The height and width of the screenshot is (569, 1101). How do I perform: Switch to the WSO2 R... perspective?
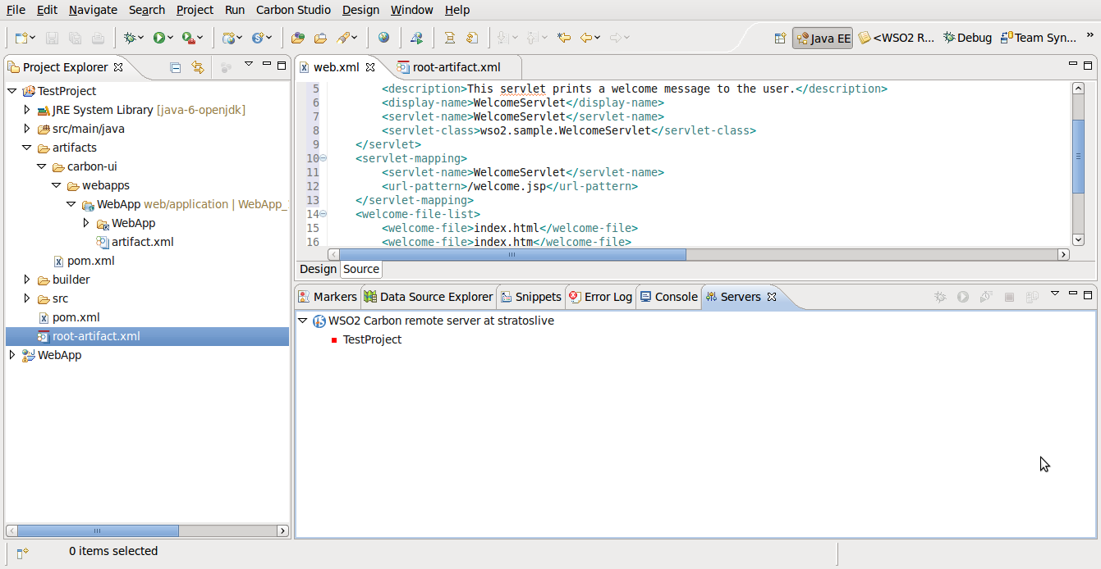897,38
